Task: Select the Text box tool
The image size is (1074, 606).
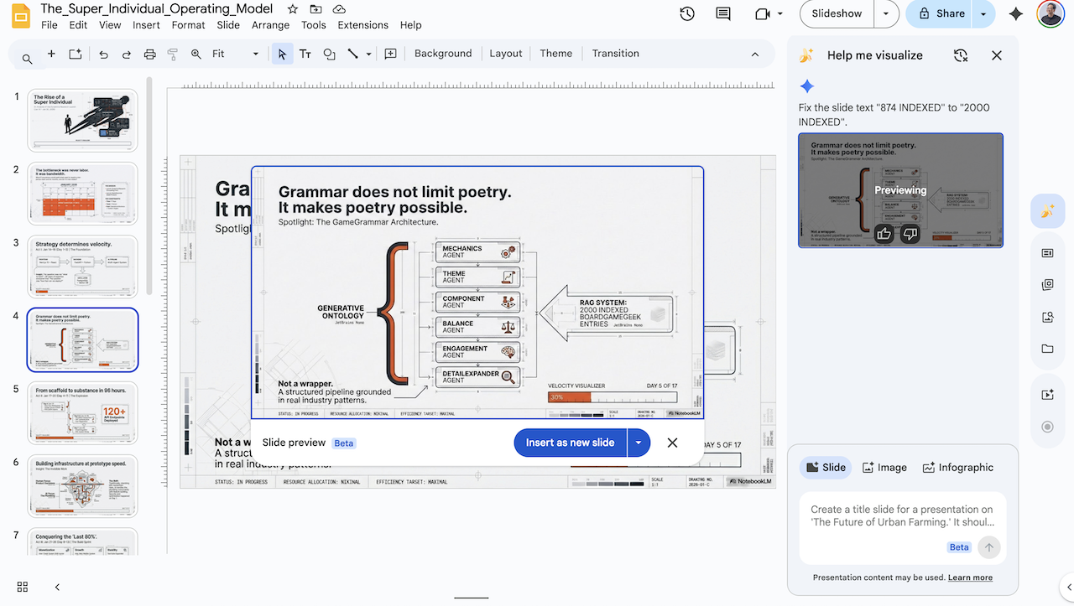Action: (305, 54)
